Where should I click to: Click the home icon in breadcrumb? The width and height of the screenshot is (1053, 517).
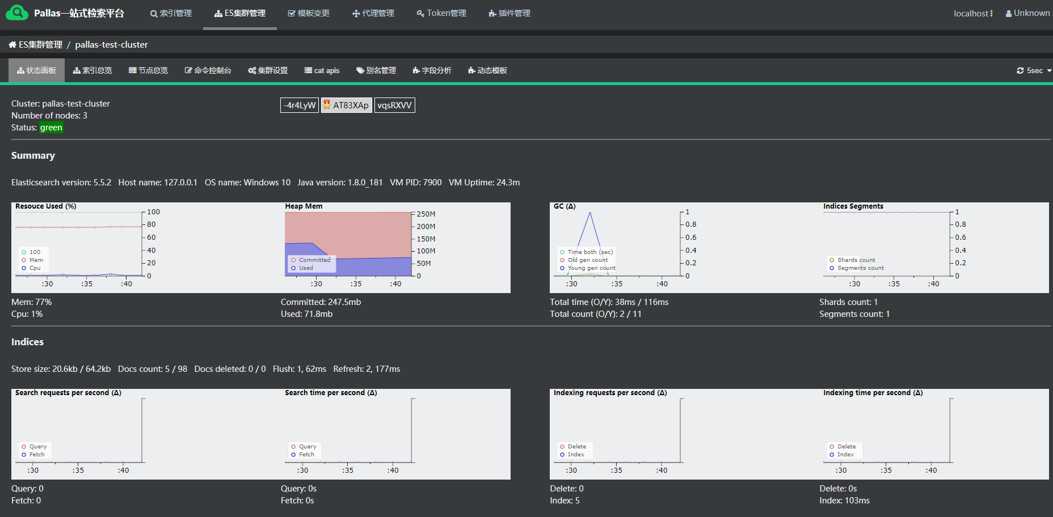click(12, 45)
